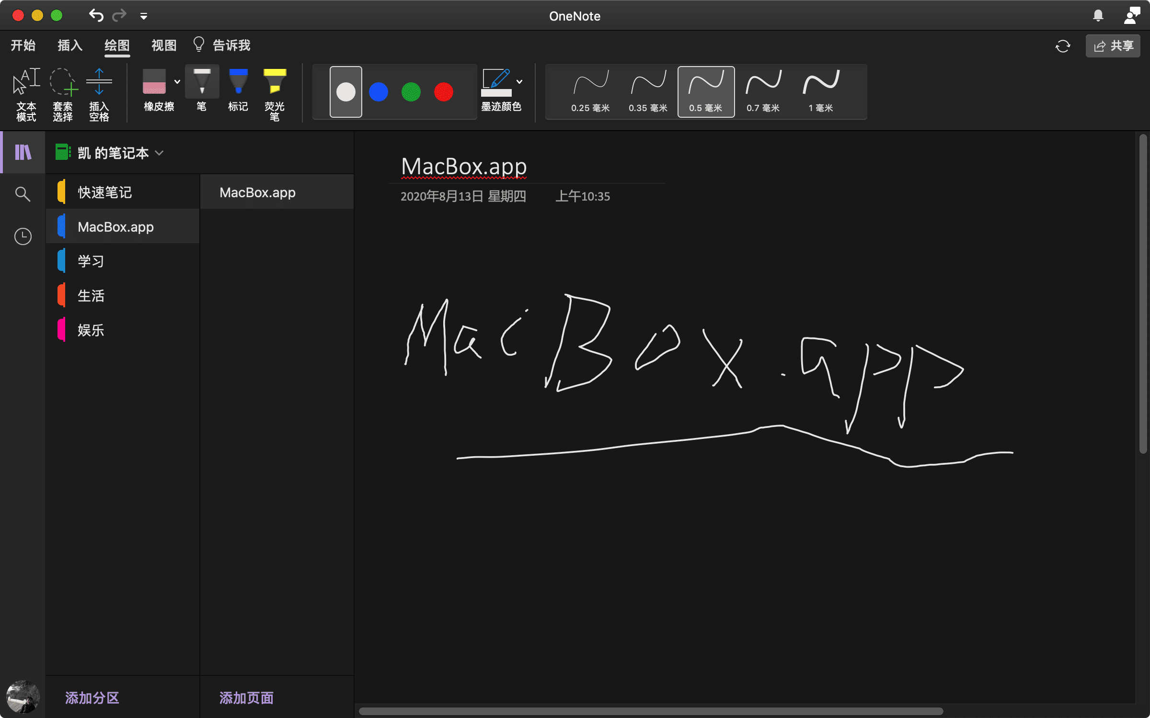Image resolution: width=1150 pixels, height=718 pixels.
Task: Open recent notes via the clock icon
Action: (x=23, y=236)
